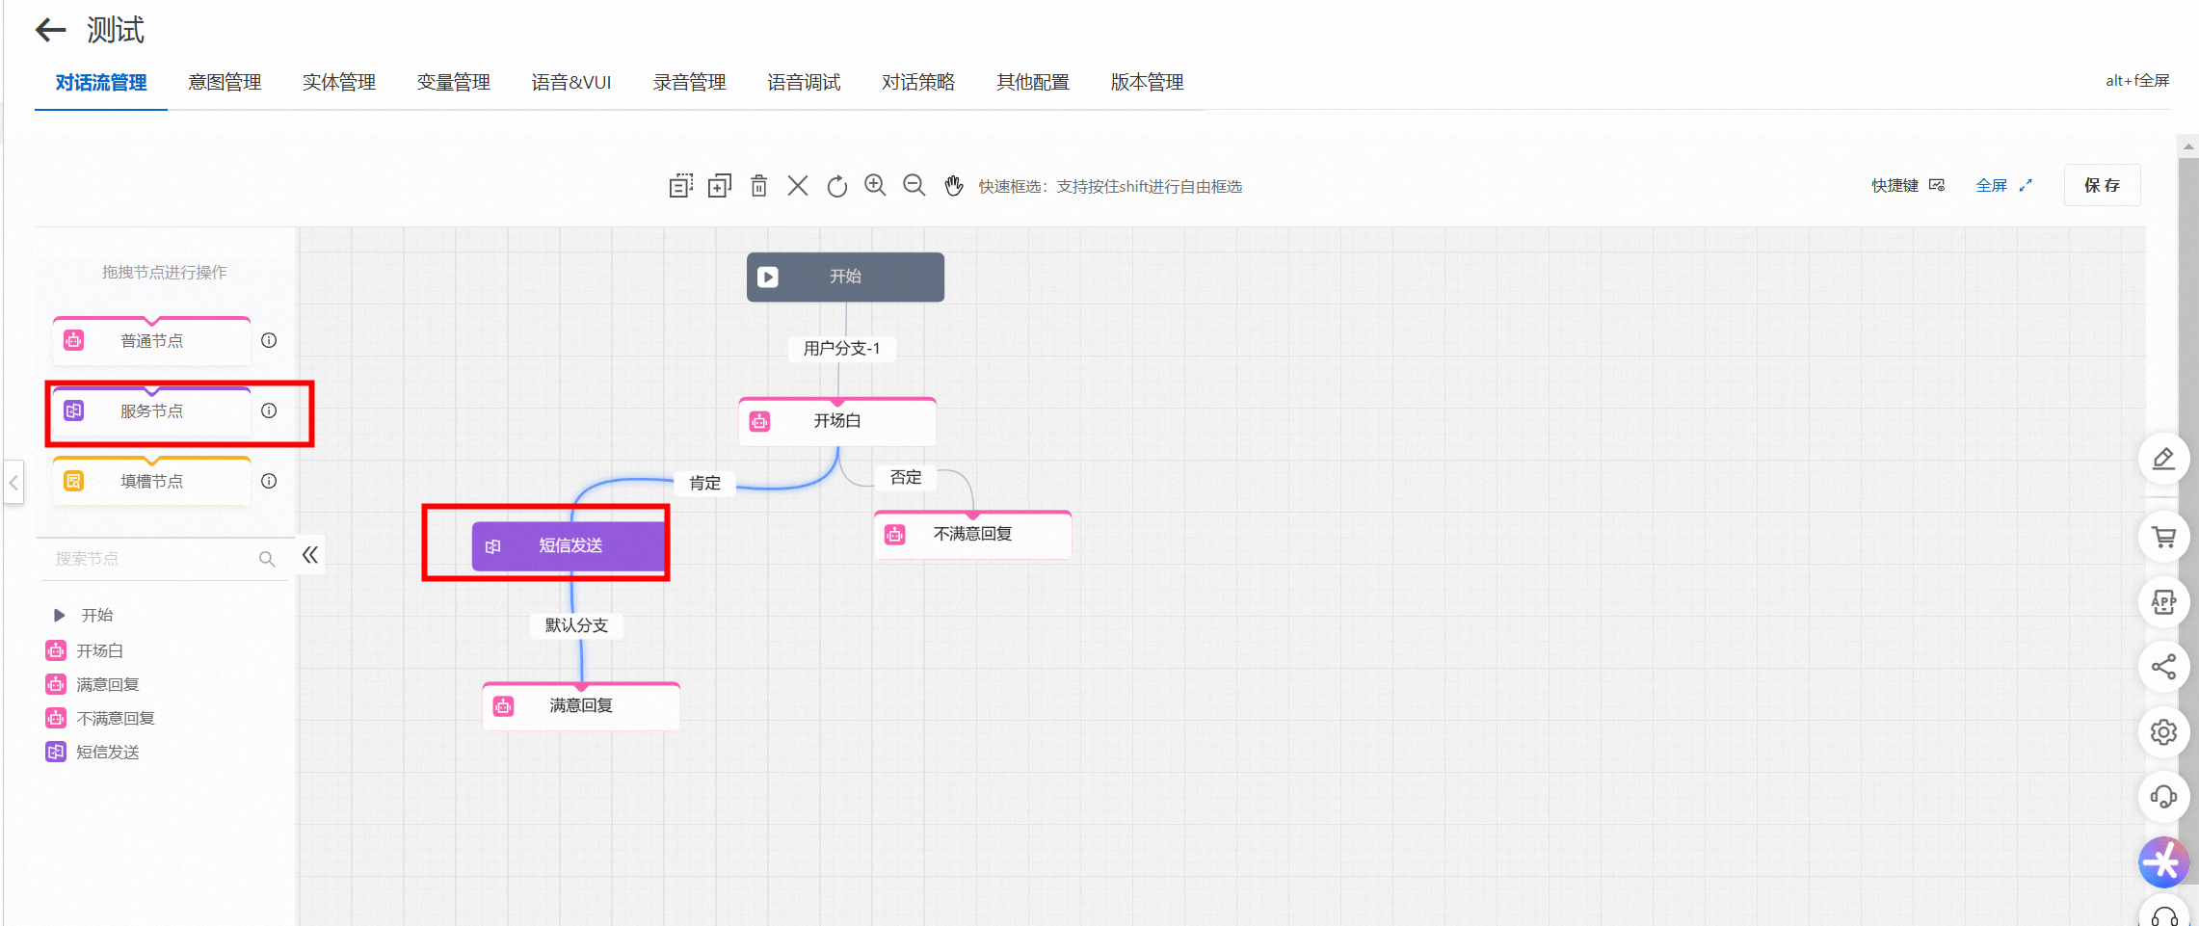Select the 短信发送 node on canvas
The height and width of the screenshot is (926, 2199).
pos(570,545)
